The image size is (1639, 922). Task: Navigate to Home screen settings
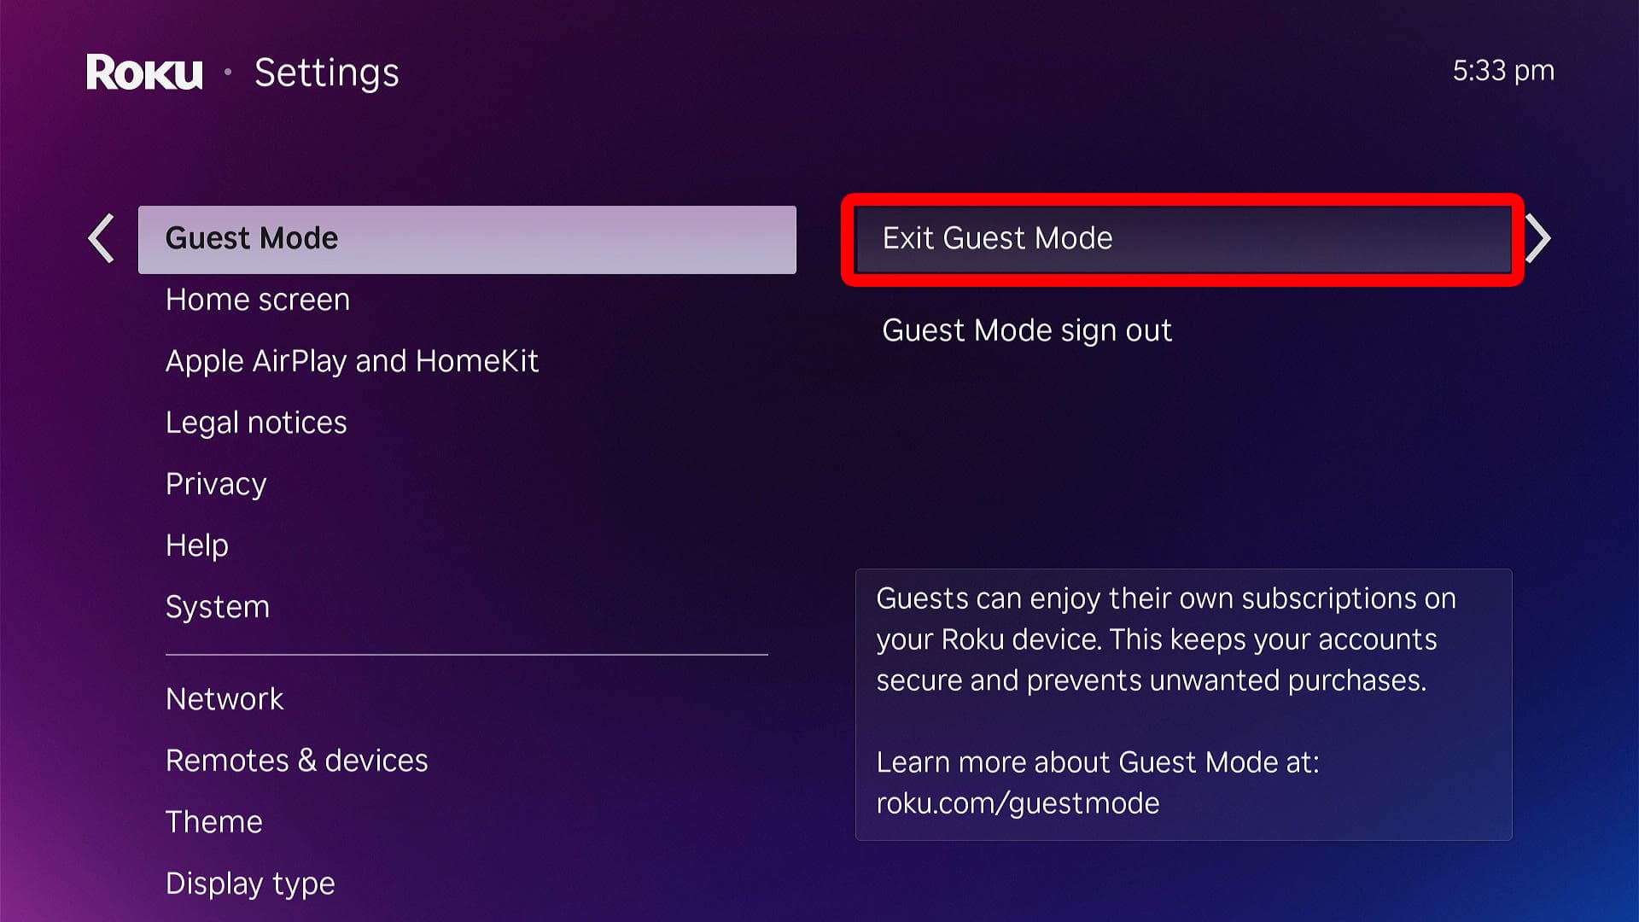(x=259, y=297)
